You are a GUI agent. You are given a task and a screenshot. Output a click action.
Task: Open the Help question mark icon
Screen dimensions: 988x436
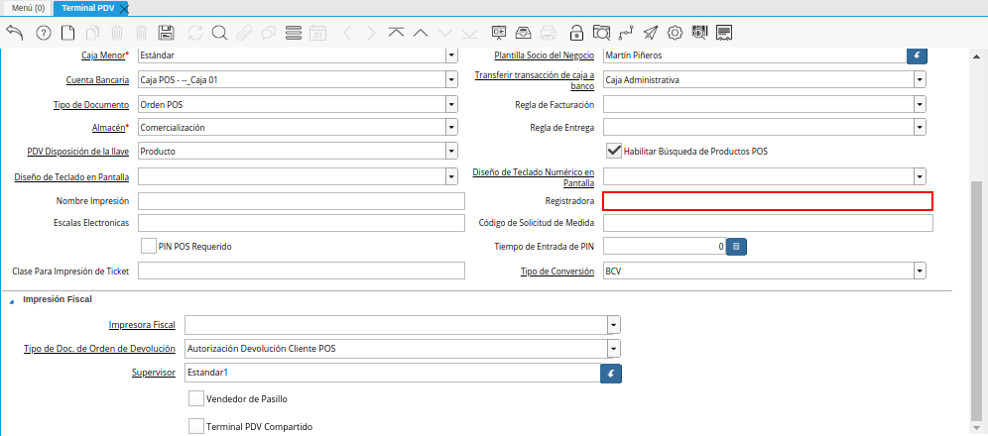44,33
